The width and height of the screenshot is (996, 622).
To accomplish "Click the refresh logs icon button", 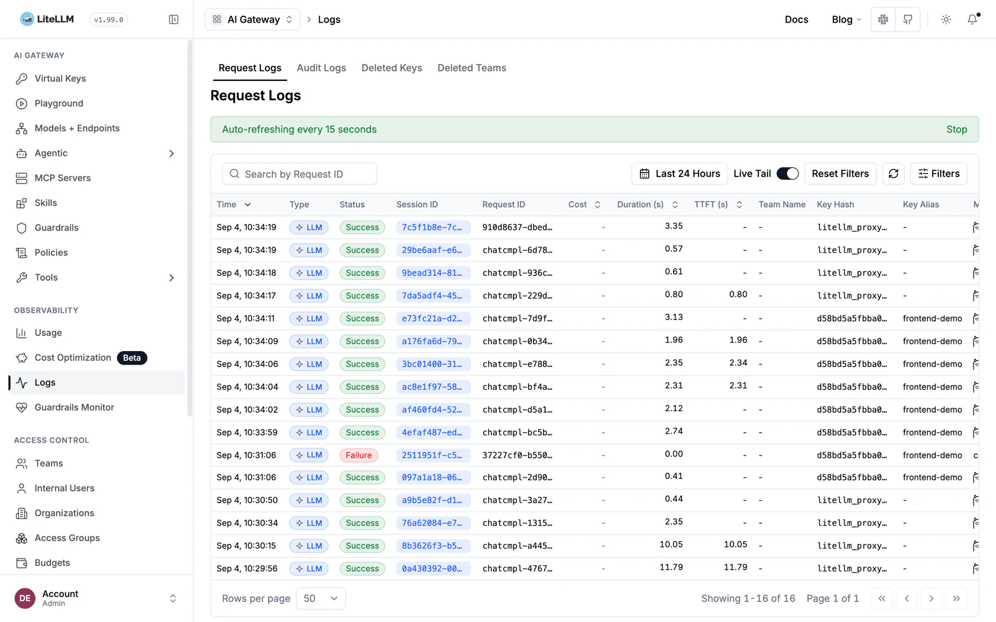I will 894,174.
